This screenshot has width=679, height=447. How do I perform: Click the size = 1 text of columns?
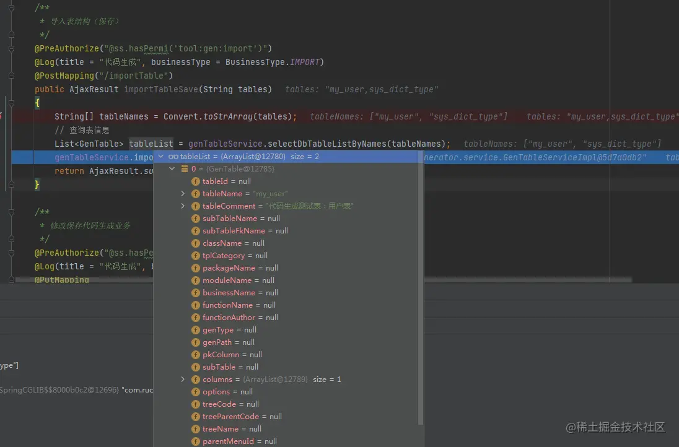[327, 379]
